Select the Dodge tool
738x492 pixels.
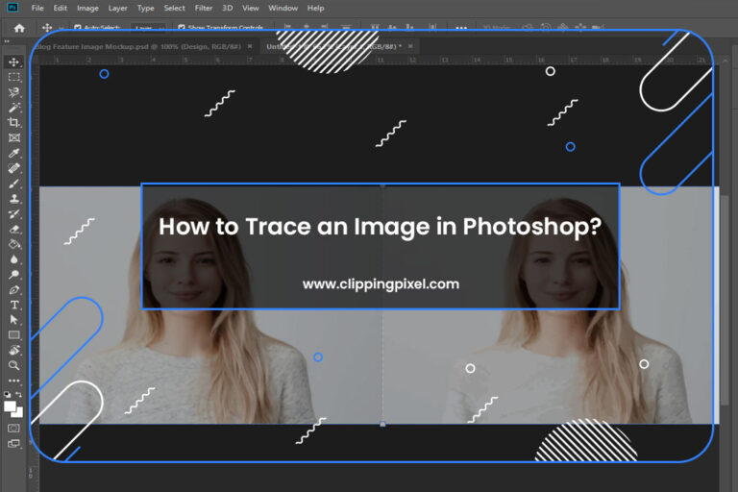coord(13,275)
